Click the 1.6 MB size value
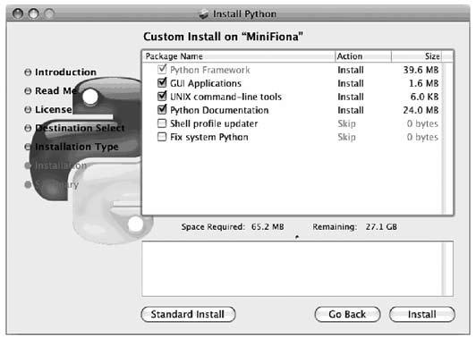 pos(424,83)
